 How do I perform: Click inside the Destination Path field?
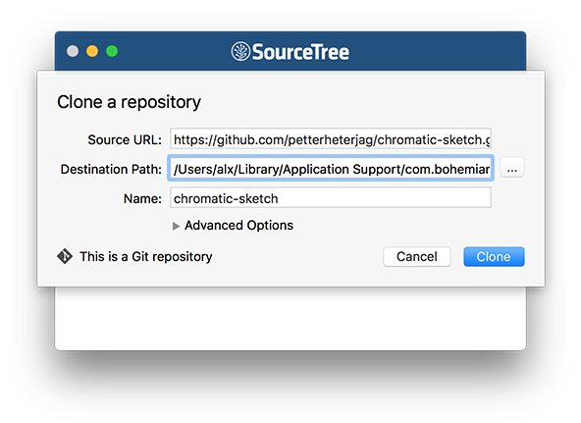[331, 169]
